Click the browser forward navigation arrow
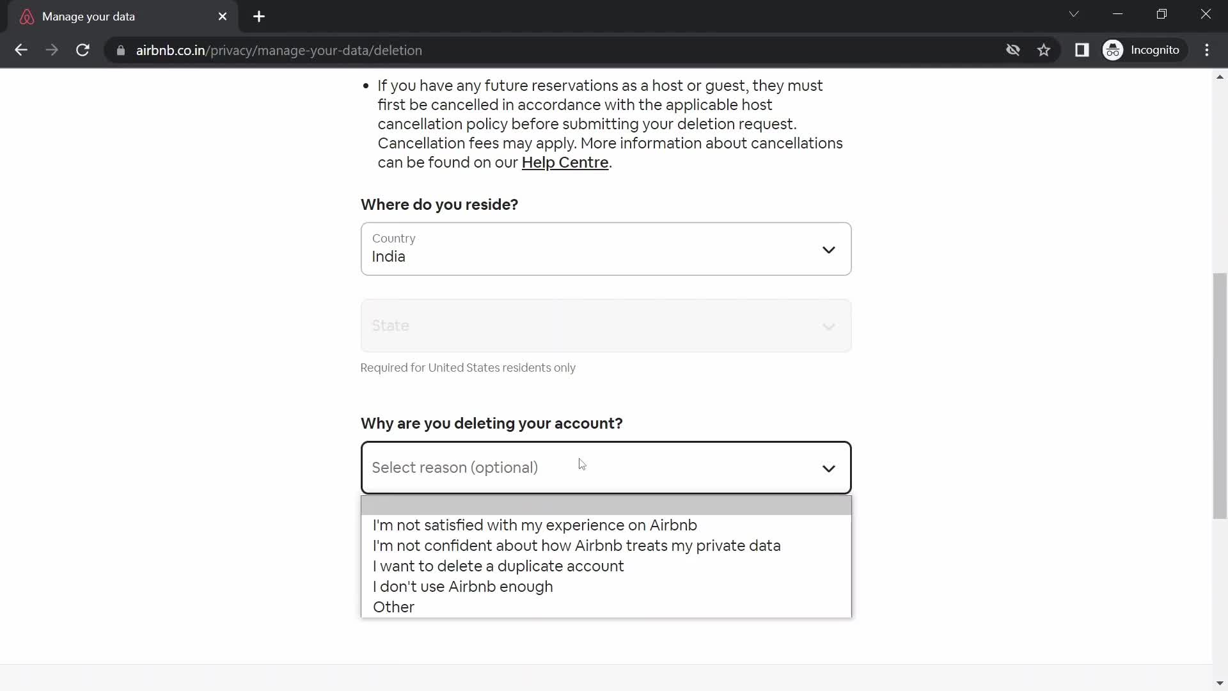The image size is (1228, 691). [x=52, y=51]
